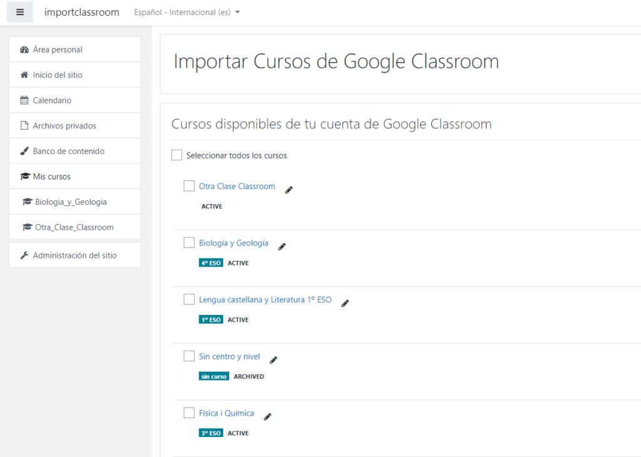Click the wrench icon for Administración del sitio
This screenshot has width=641, height=457.
tap(24, 255)
